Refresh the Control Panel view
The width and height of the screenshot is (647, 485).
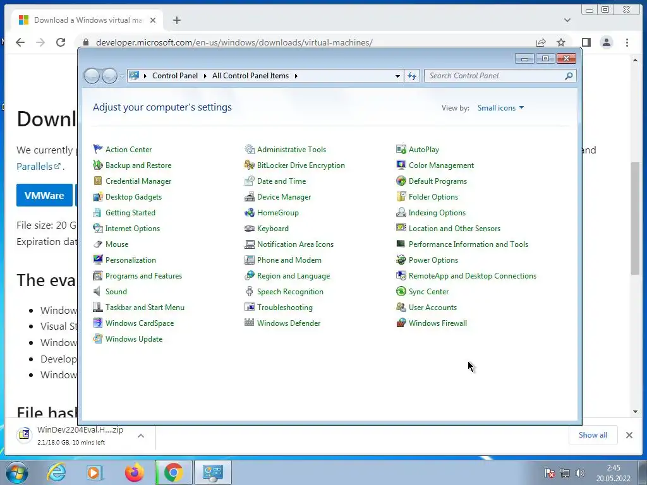point(412,76)
